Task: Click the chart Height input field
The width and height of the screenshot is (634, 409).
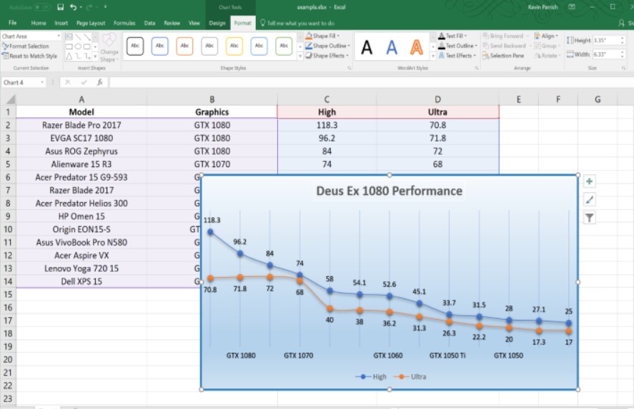Action: pyautogui.click(x=605, y=41)
